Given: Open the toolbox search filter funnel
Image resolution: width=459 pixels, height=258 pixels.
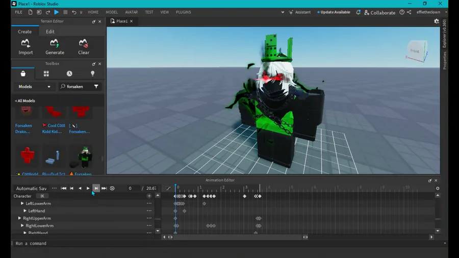Looking at the screenshot, I should click(96, 87).
